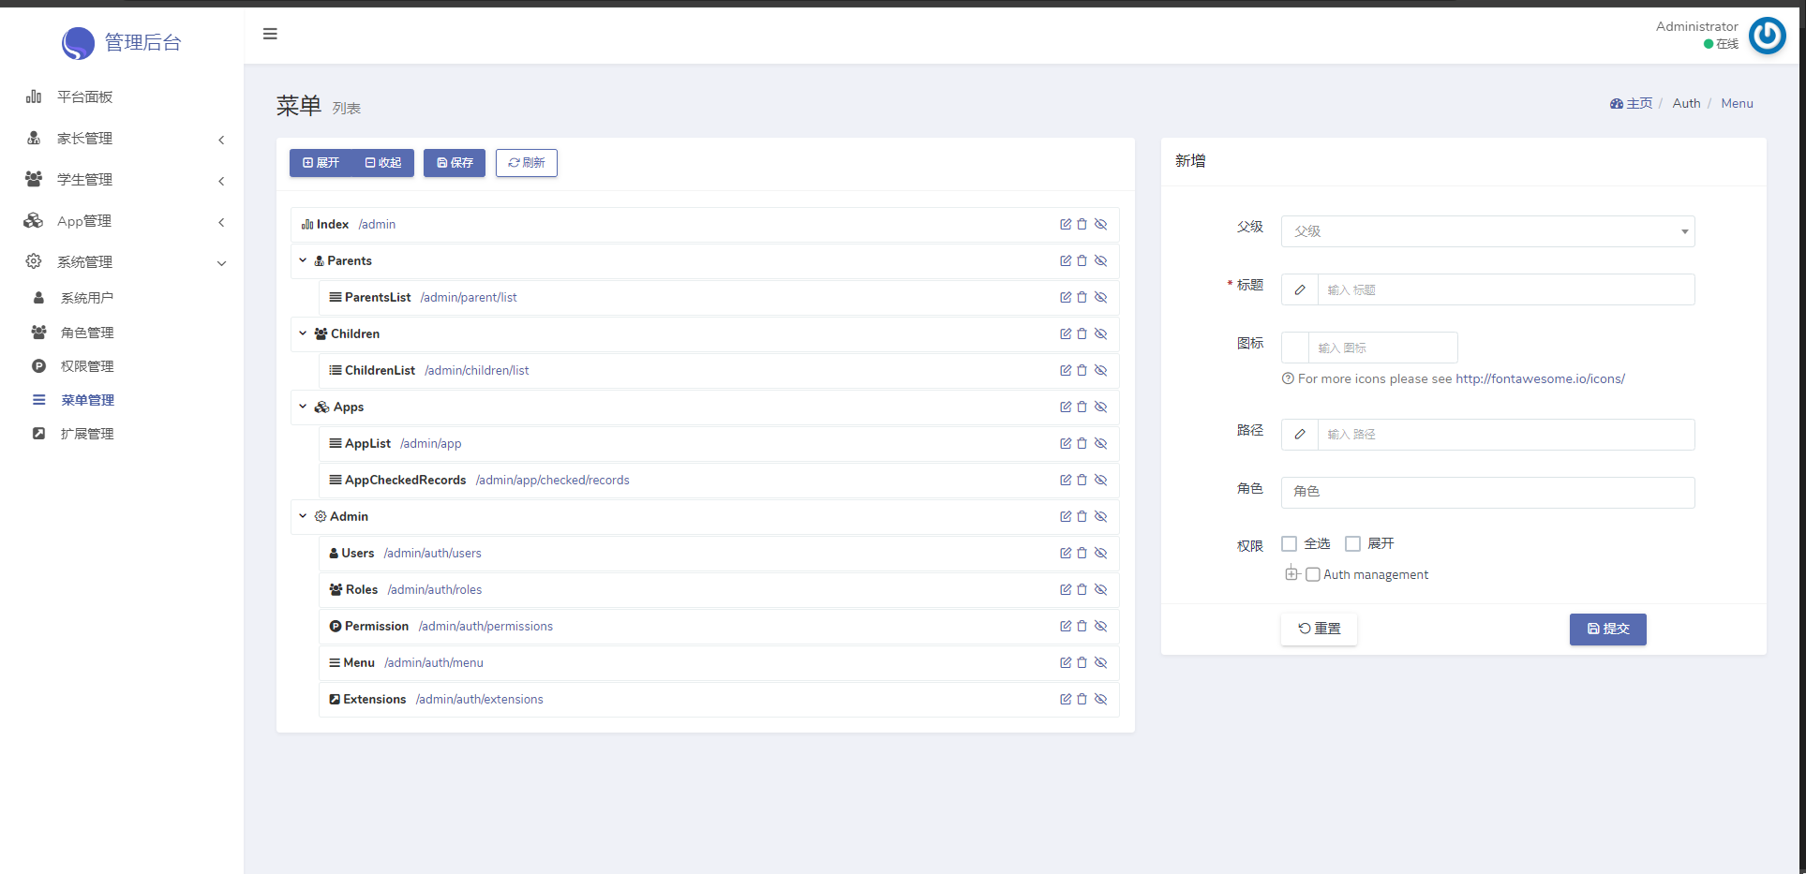
Task: Open the fontawesome.io icons link
Action: click(x=1540, y=379)
